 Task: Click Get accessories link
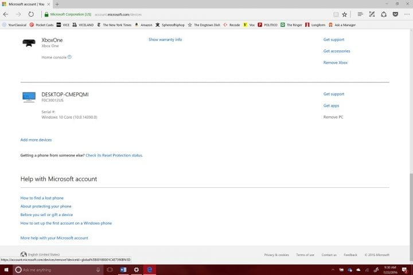tap(337, 51)
